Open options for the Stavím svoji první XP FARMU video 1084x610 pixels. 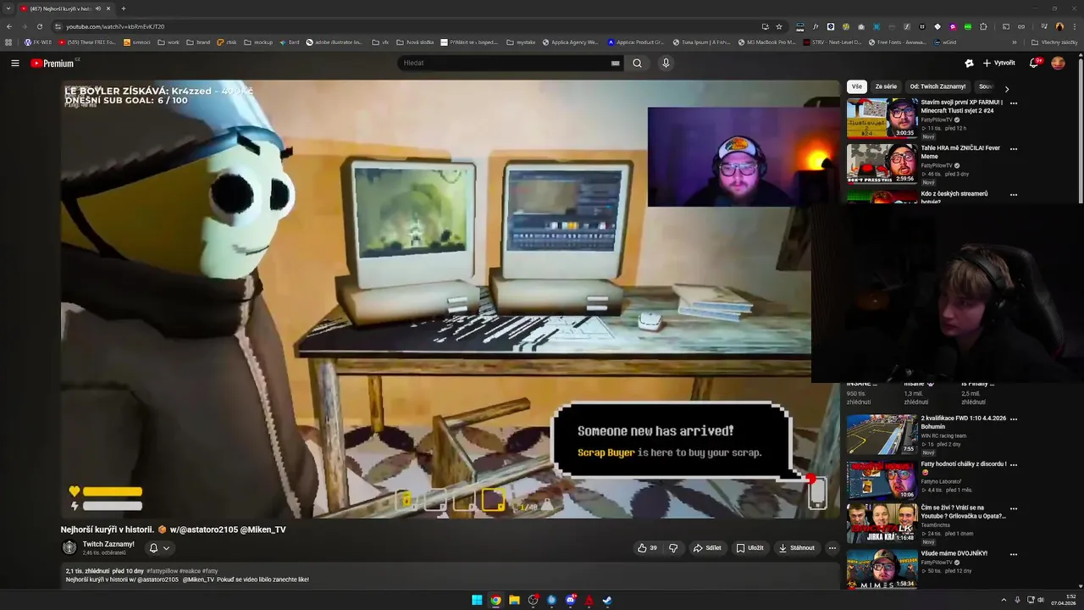[1014, 103]
